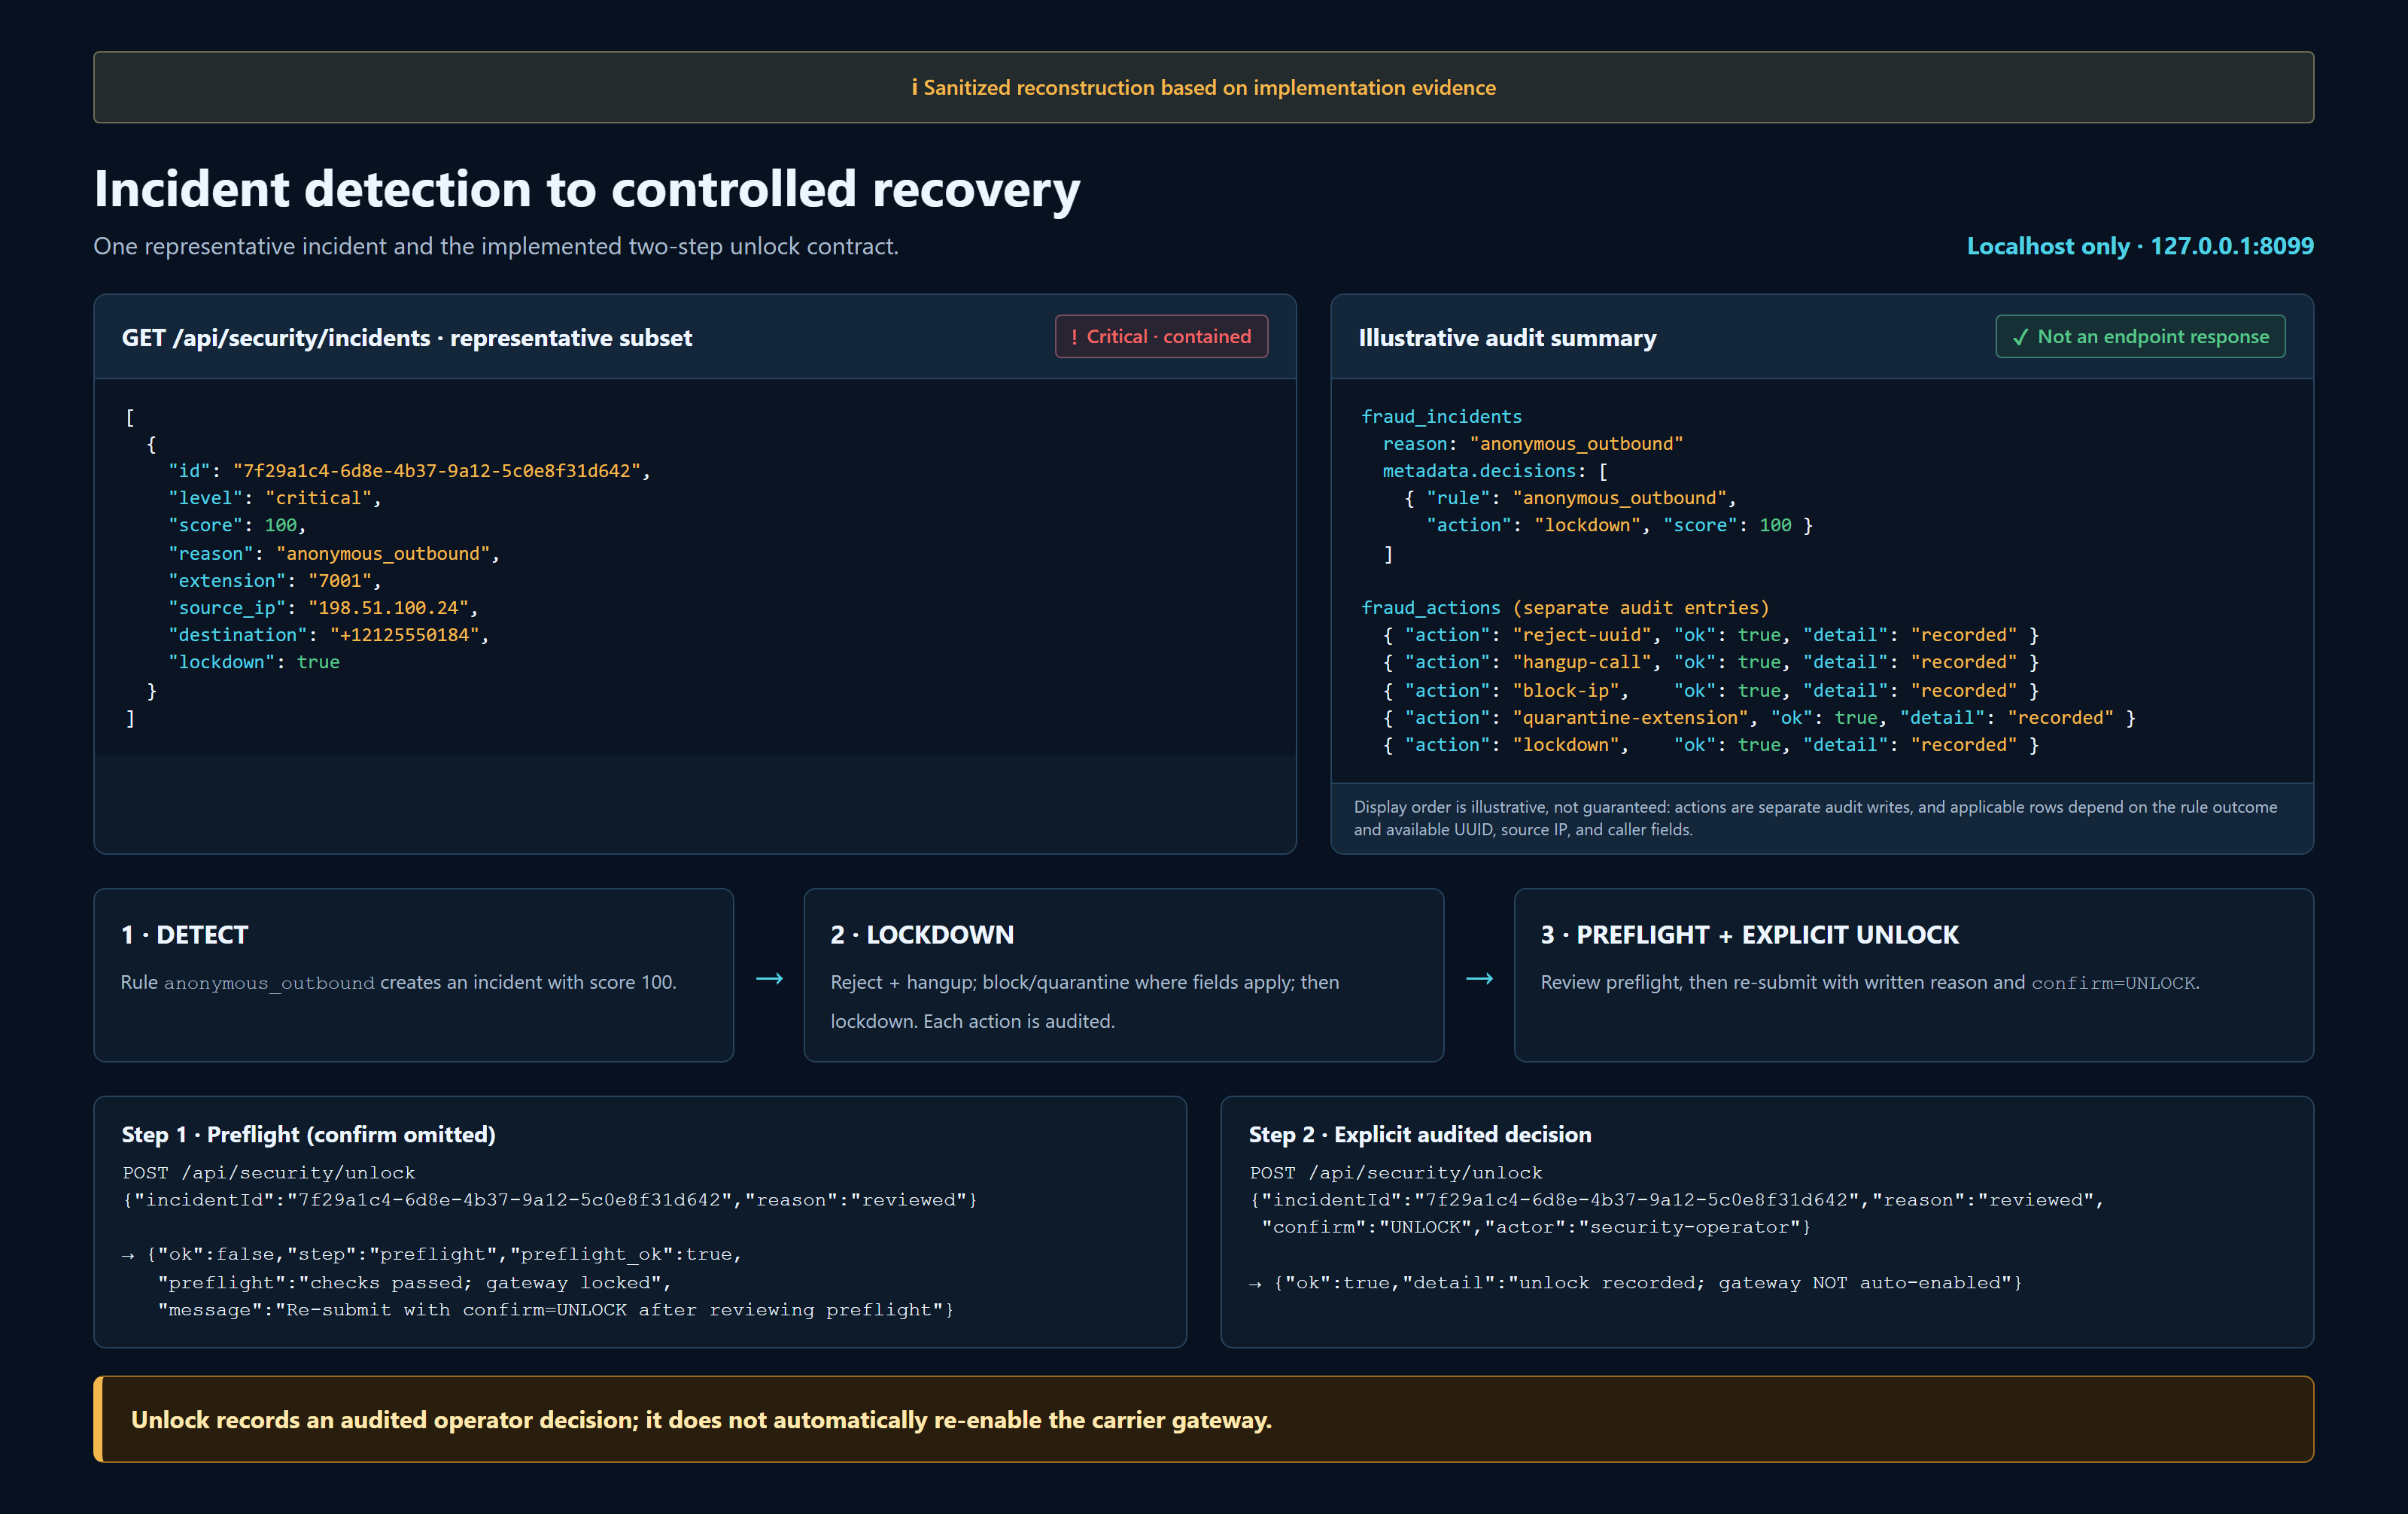Click POST /api/security/unlock under Step 2
The height and width of the screenshot is (1514, 2408).
pyautogui.click(x=1395, y=1172)
